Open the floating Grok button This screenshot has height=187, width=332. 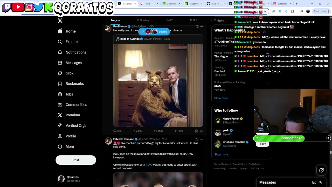[x=321, y=170]
